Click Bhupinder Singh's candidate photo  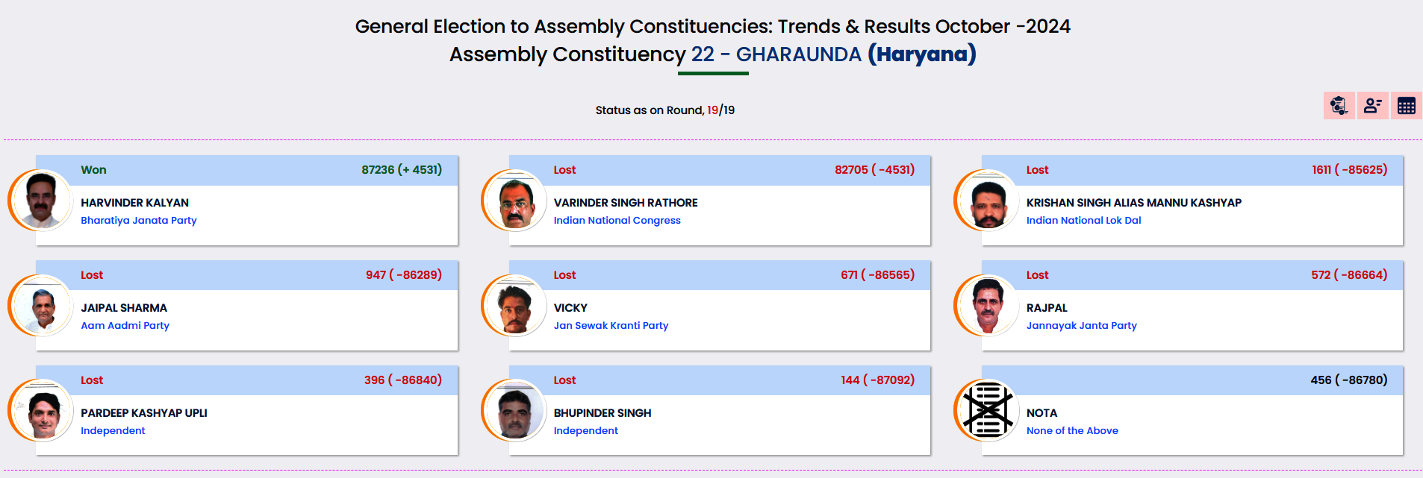515,410
